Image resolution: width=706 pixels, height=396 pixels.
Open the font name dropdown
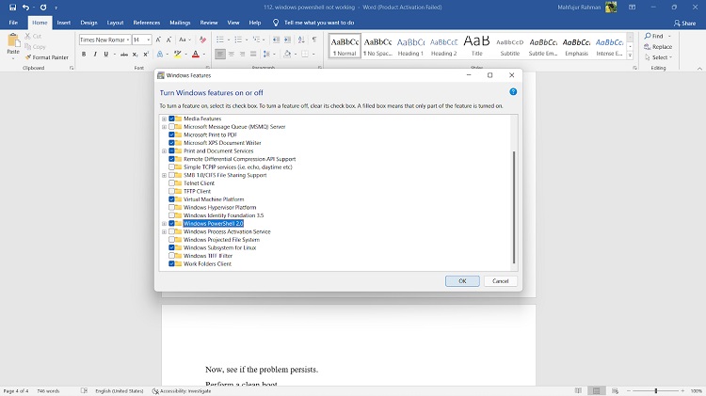pos(126,40)
